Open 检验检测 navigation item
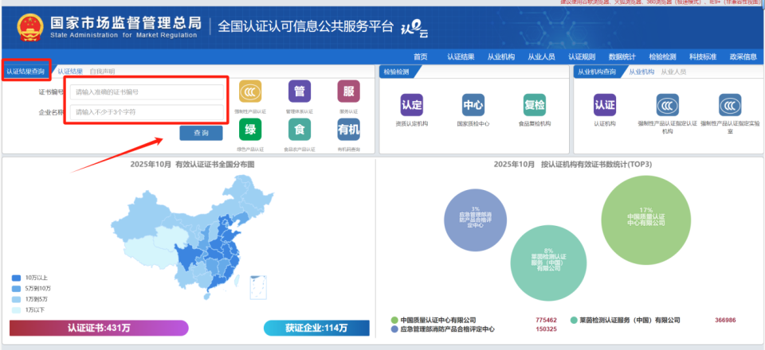This screenshot has width=765, height=350. tap(662, 57)
